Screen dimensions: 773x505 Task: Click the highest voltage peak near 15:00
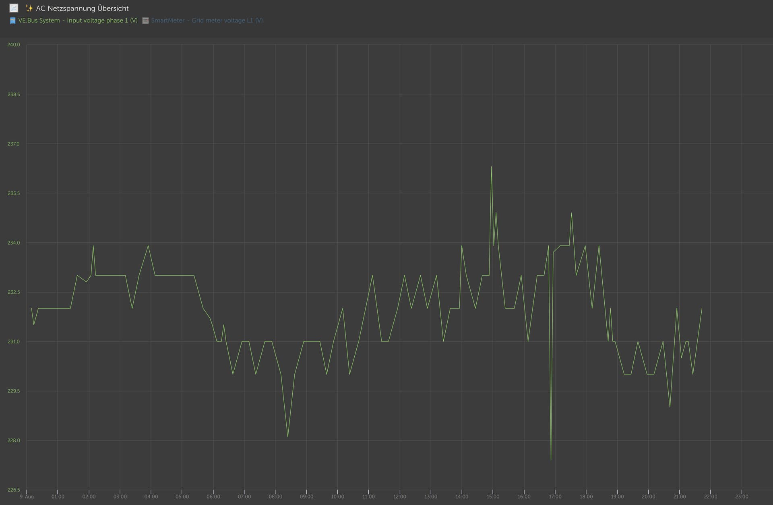(491, 166)
